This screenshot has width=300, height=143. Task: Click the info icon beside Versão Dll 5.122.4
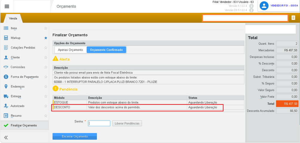coord(252,10)
